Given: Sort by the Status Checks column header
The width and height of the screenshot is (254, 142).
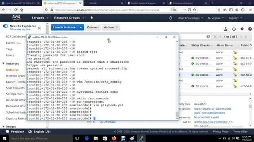Looking at the screenshot, I should (x=202, y=45).
